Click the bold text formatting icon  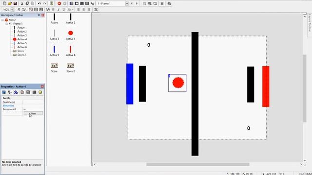pos(53,10)
